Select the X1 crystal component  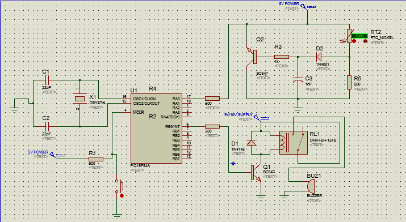[x=79, y=99]
